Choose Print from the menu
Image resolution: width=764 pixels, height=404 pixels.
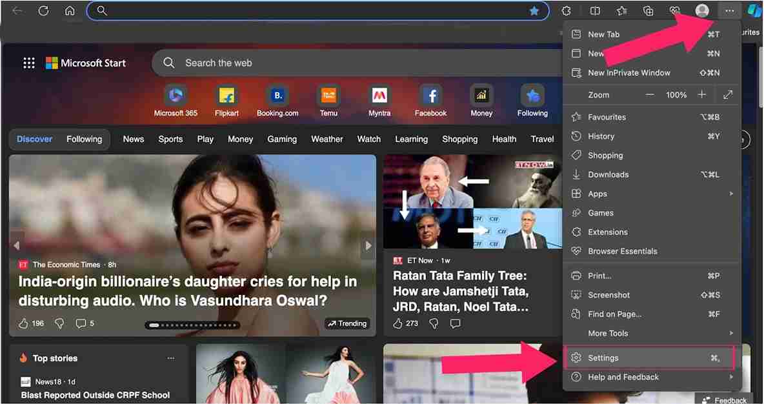click(652, 276)
